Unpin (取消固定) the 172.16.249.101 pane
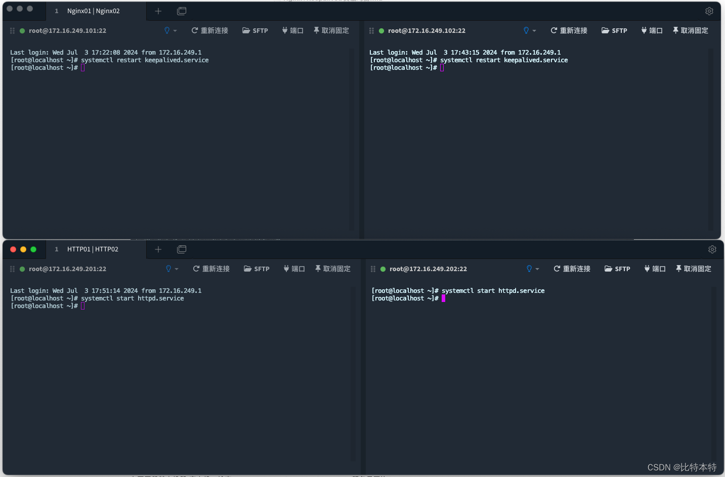Viewport: 725px width, 477px height. [331, 31]
